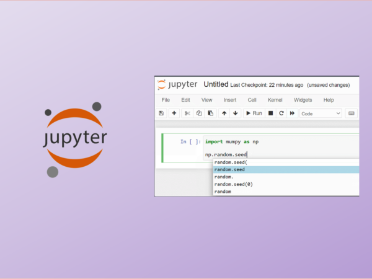
Task: Copy selected cells icon
Action: 198,113
